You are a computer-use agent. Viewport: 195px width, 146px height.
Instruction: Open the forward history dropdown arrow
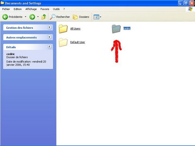[38, 17]
